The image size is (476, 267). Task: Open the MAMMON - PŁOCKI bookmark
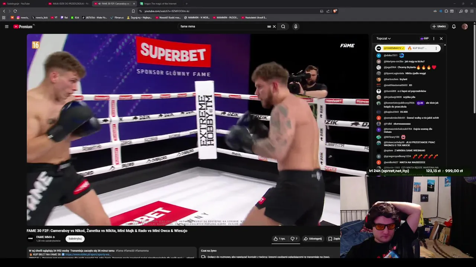[225, 17]
